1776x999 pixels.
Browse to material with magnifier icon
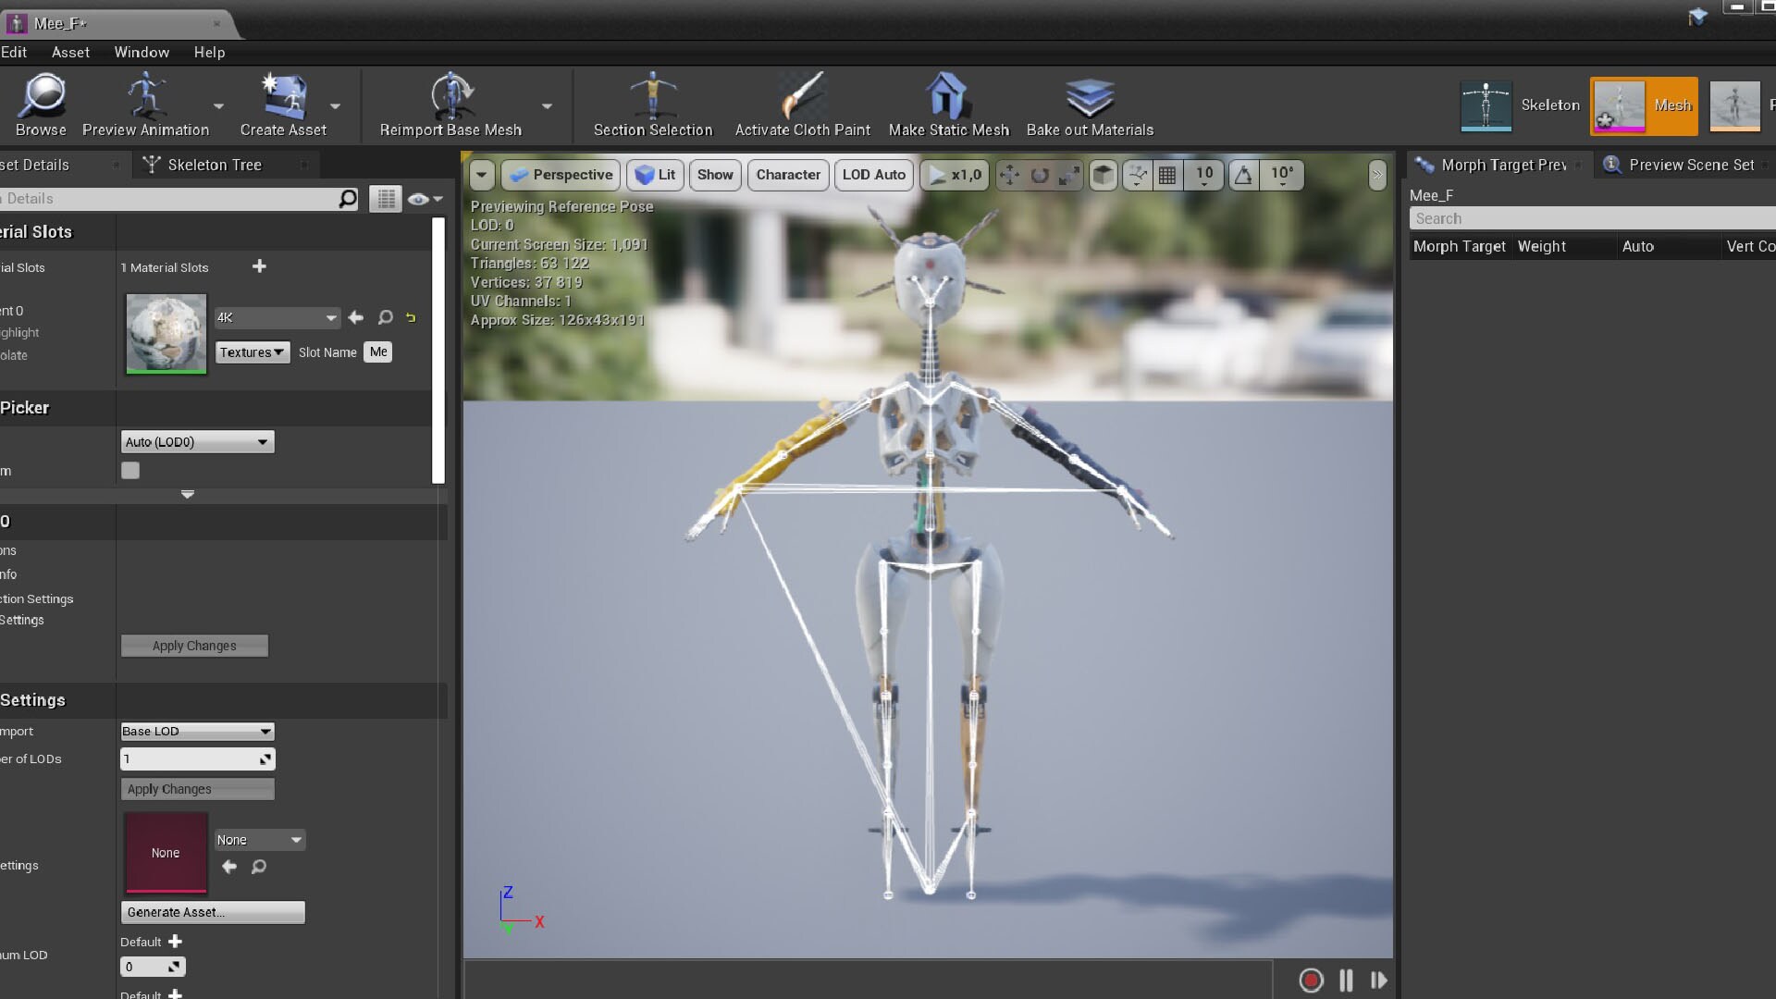click(386, 317)
